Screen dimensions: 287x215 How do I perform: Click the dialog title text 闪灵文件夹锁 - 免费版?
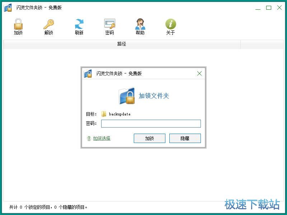(119, 73)
